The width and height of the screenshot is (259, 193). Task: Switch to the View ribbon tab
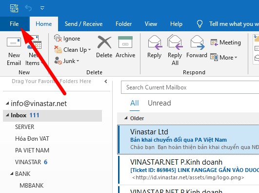coord(151,24)
